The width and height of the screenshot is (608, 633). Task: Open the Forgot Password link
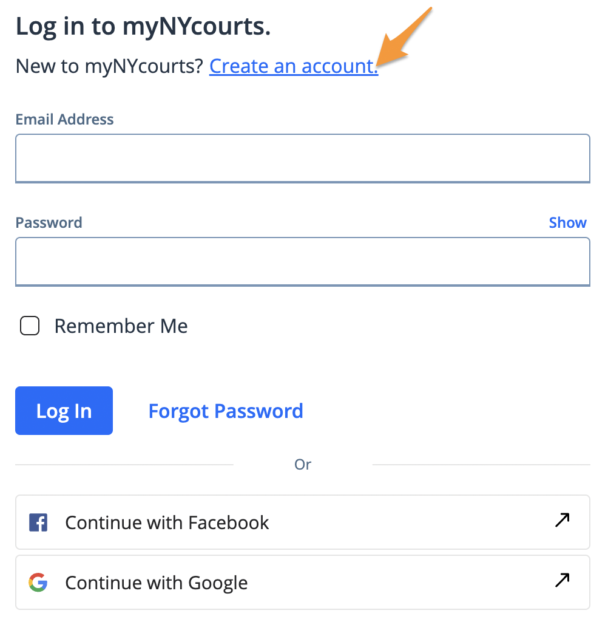coord(226,411)
